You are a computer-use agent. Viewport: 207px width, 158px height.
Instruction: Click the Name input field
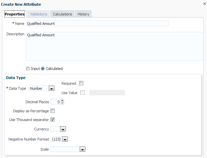pos(97,24)
